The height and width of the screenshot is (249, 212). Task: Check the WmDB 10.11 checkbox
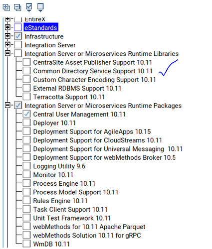pyautogui.click(x=26, y=244)
